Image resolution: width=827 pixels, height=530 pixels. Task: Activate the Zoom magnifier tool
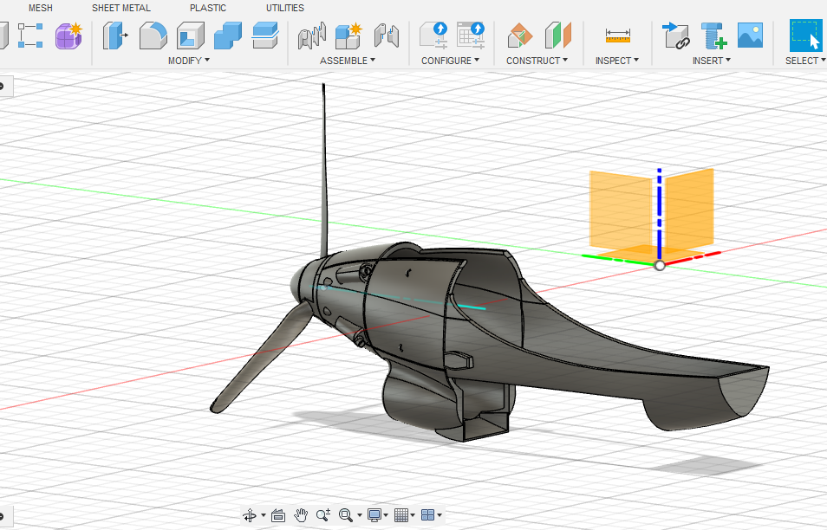coord(323,514)
